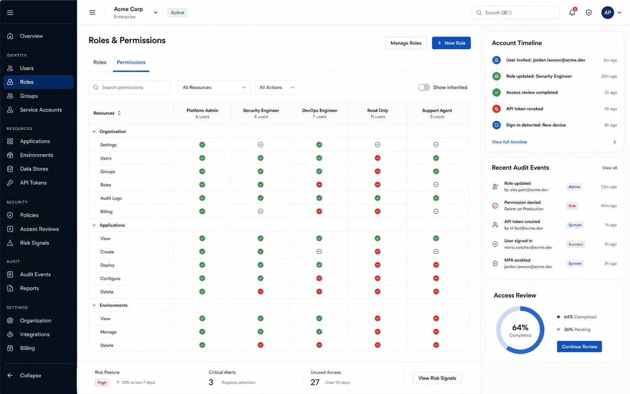Click the security shield icon in header
This screenshot has width=630, height=394.
(589, 13)
